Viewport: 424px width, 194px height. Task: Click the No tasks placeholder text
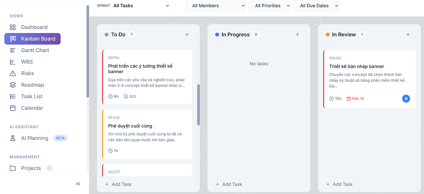(259, 64)
